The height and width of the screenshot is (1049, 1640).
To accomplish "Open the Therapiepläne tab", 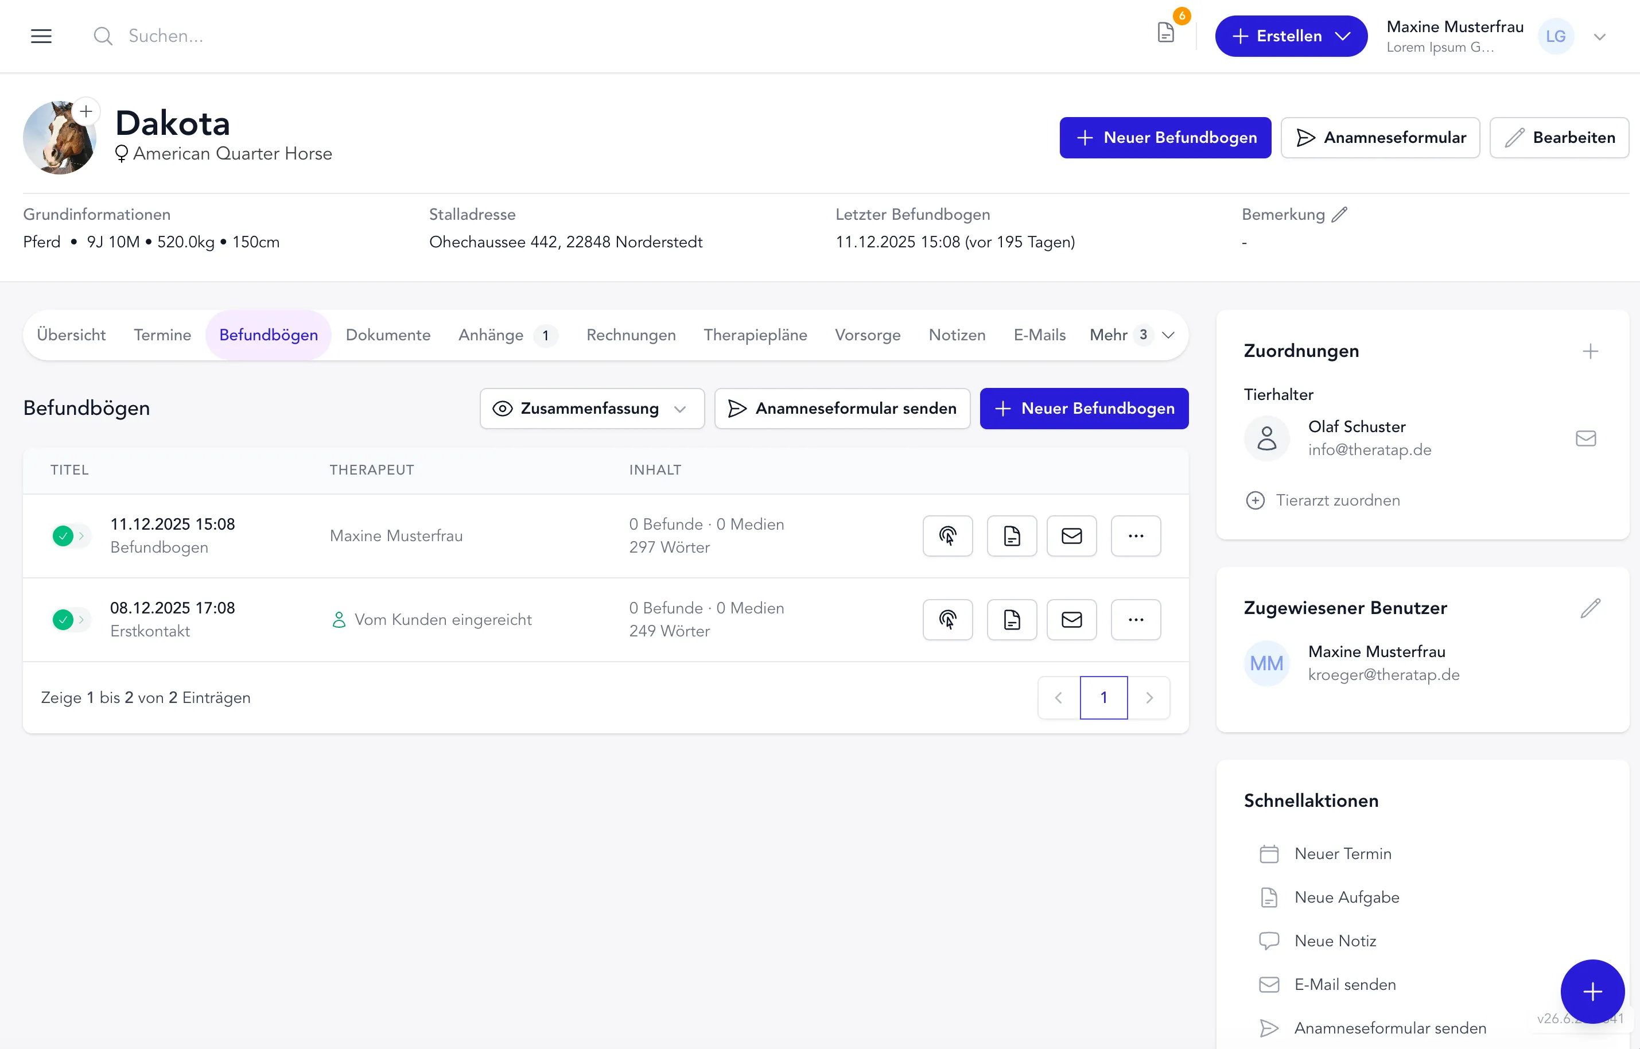I will (755, 335).
